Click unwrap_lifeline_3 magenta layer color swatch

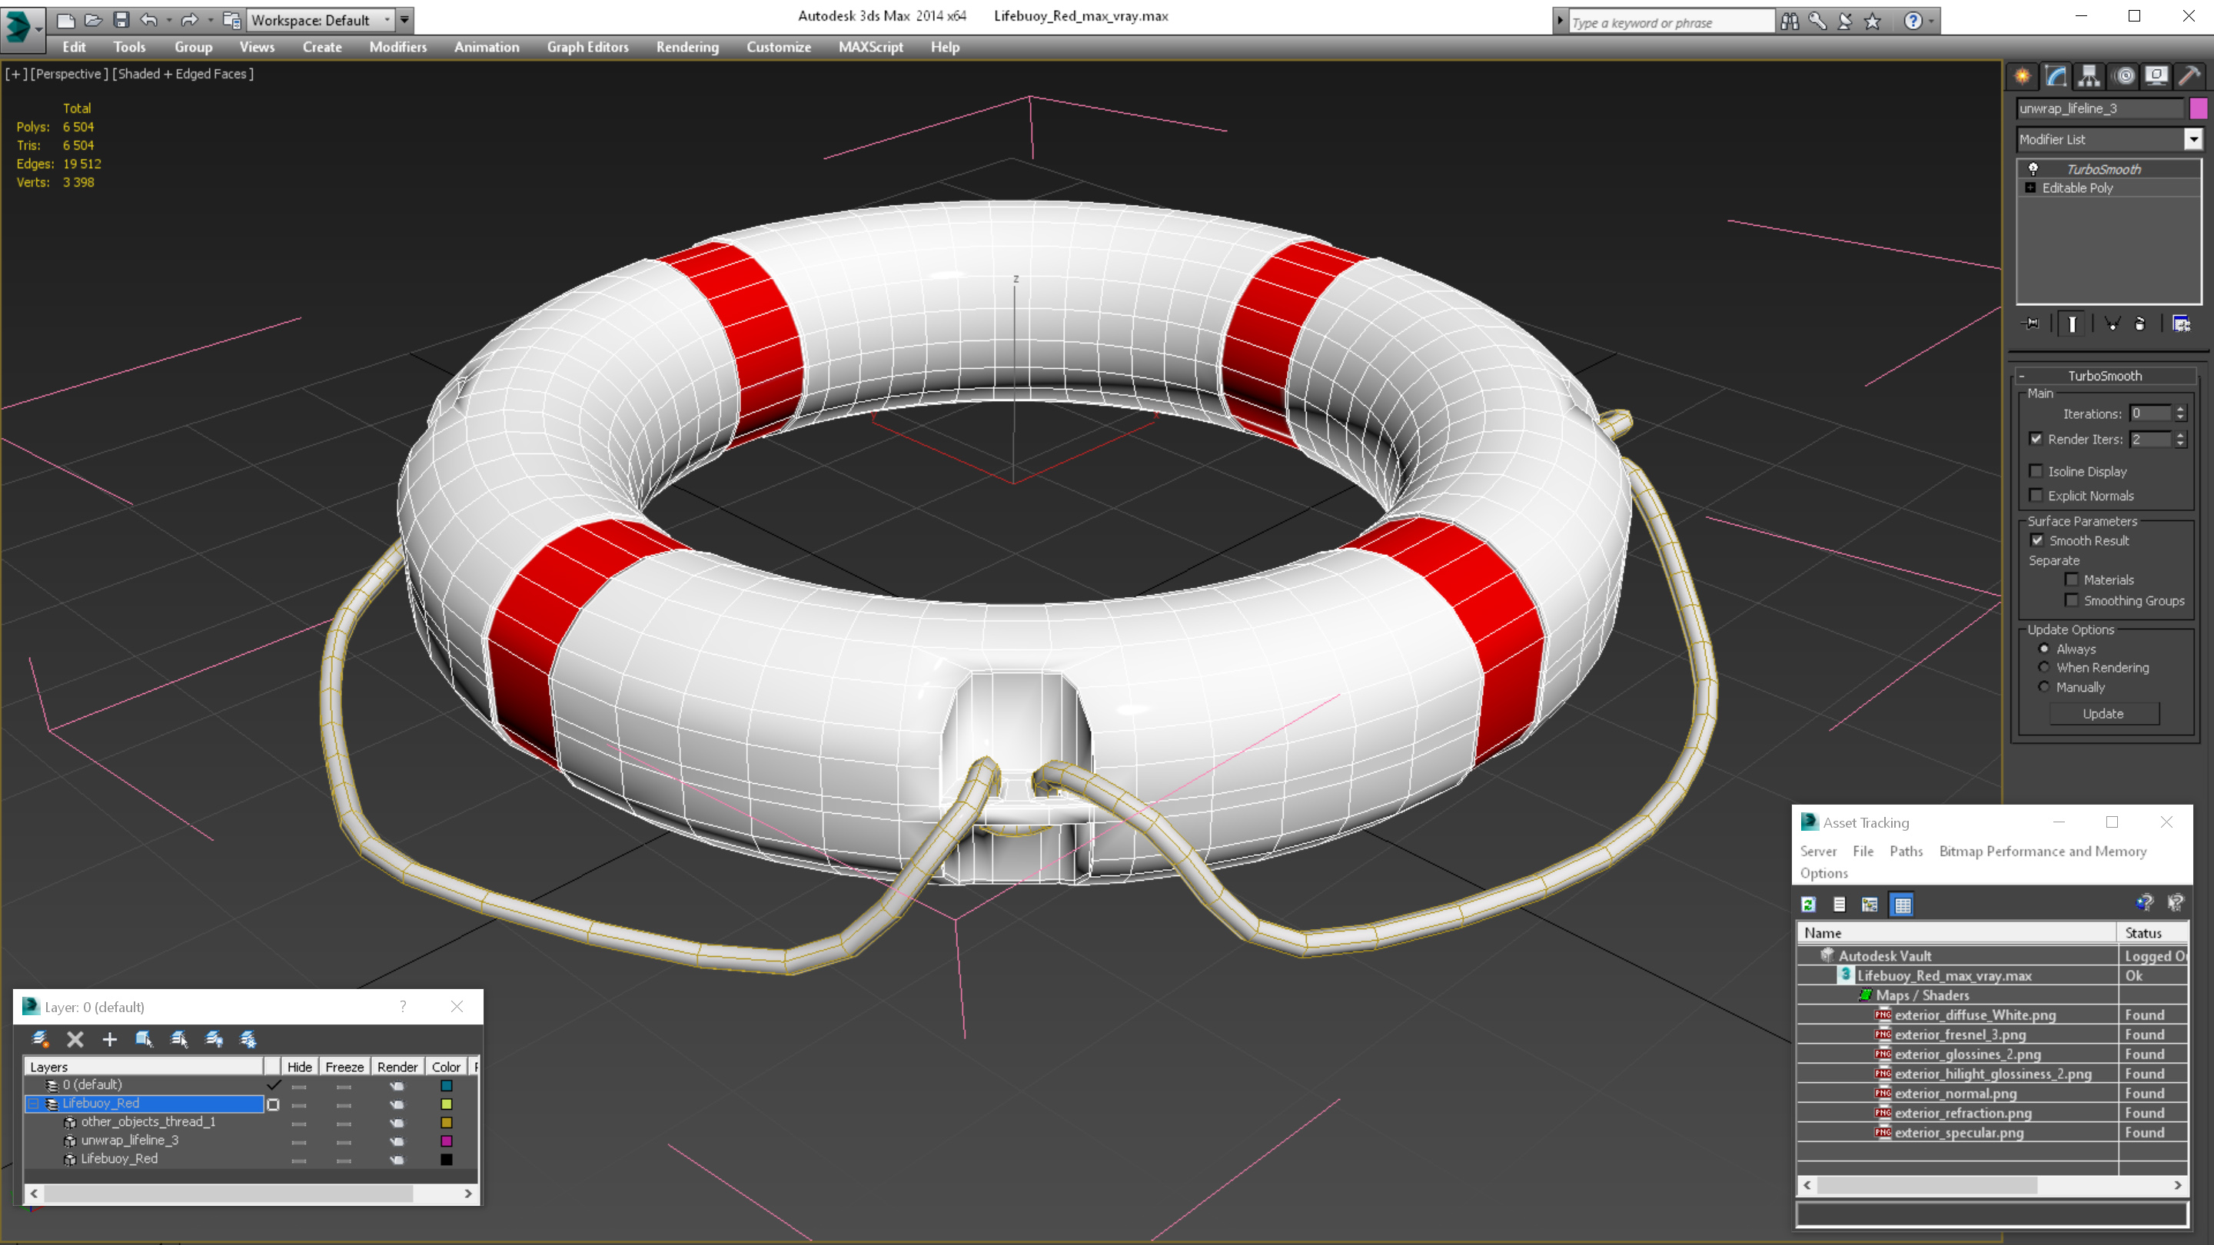coord(446,1141)
